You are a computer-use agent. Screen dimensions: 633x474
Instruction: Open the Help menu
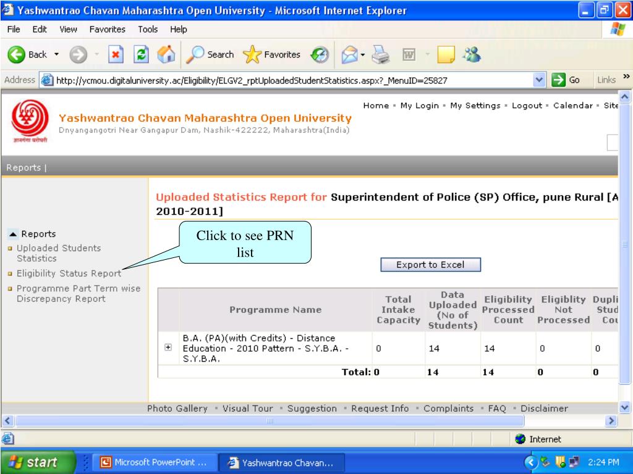coord(179,30)
